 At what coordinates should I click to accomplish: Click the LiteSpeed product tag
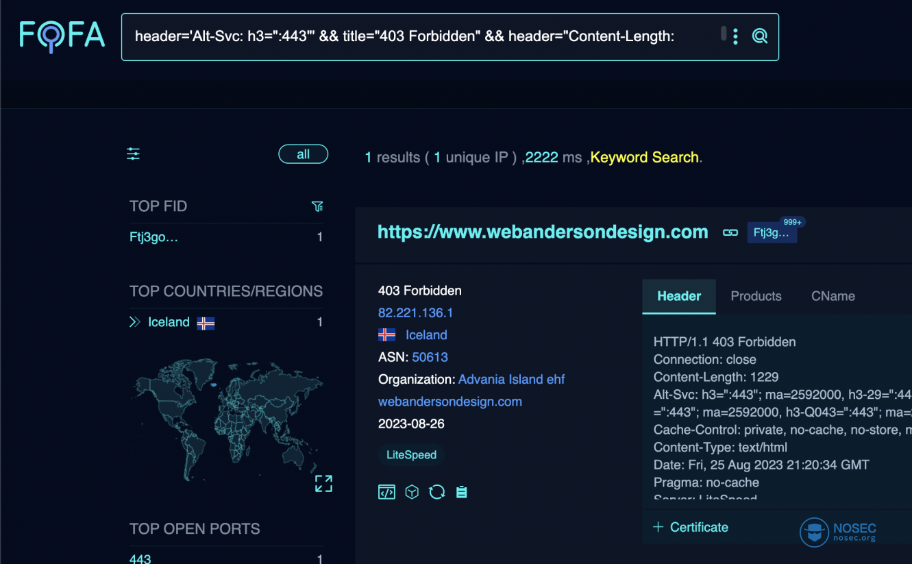(412, 455)
